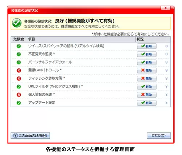Expand the アップデート設定 row chevron
Viewport: 182px width, 155px height.
point(166,103)
